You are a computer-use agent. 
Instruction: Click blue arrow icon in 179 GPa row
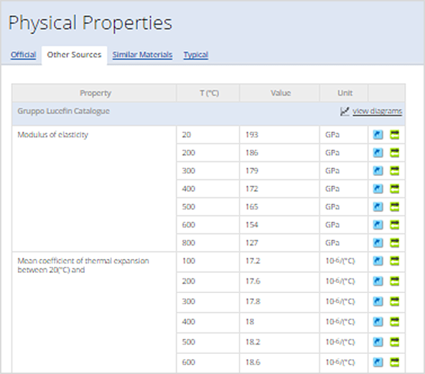click(378, 171)
